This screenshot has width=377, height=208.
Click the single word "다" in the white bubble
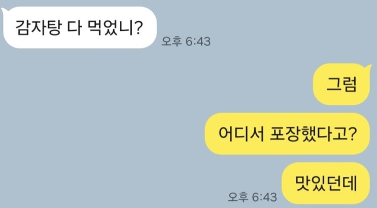pos(74,28)
